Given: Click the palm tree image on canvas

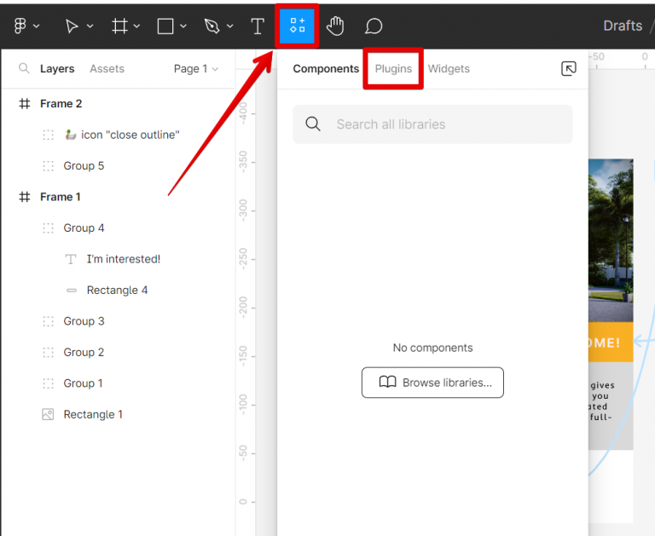Looking at the screenshot, I should (611, 240).
